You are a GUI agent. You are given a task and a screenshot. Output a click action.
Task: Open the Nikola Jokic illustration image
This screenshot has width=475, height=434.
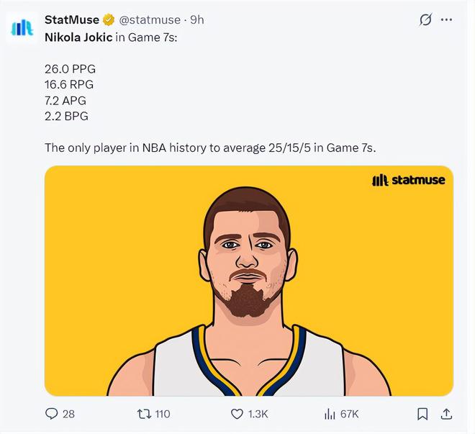249,281
